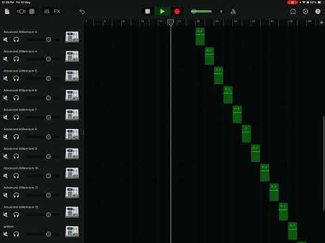Select the playhead marker on the ruler
Screen dimensions: 325x243
(171, 22)
